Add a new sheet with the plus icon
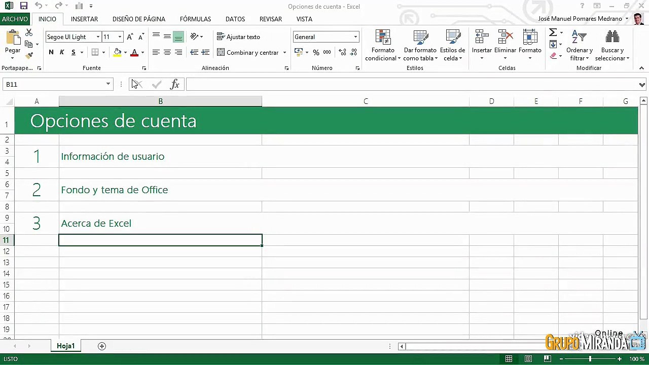 tap(102, 346)
